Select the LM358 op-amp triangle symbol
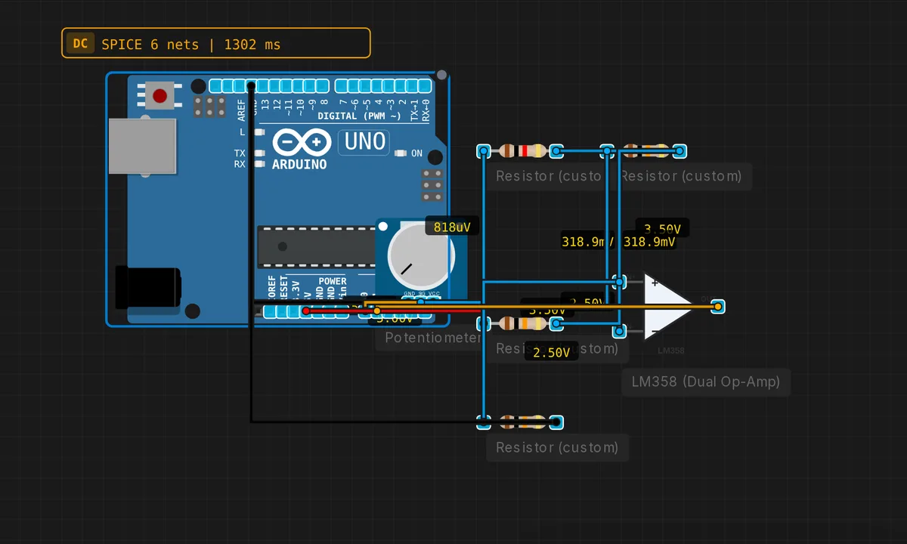907x544 pixels. [x=668, y=306]
